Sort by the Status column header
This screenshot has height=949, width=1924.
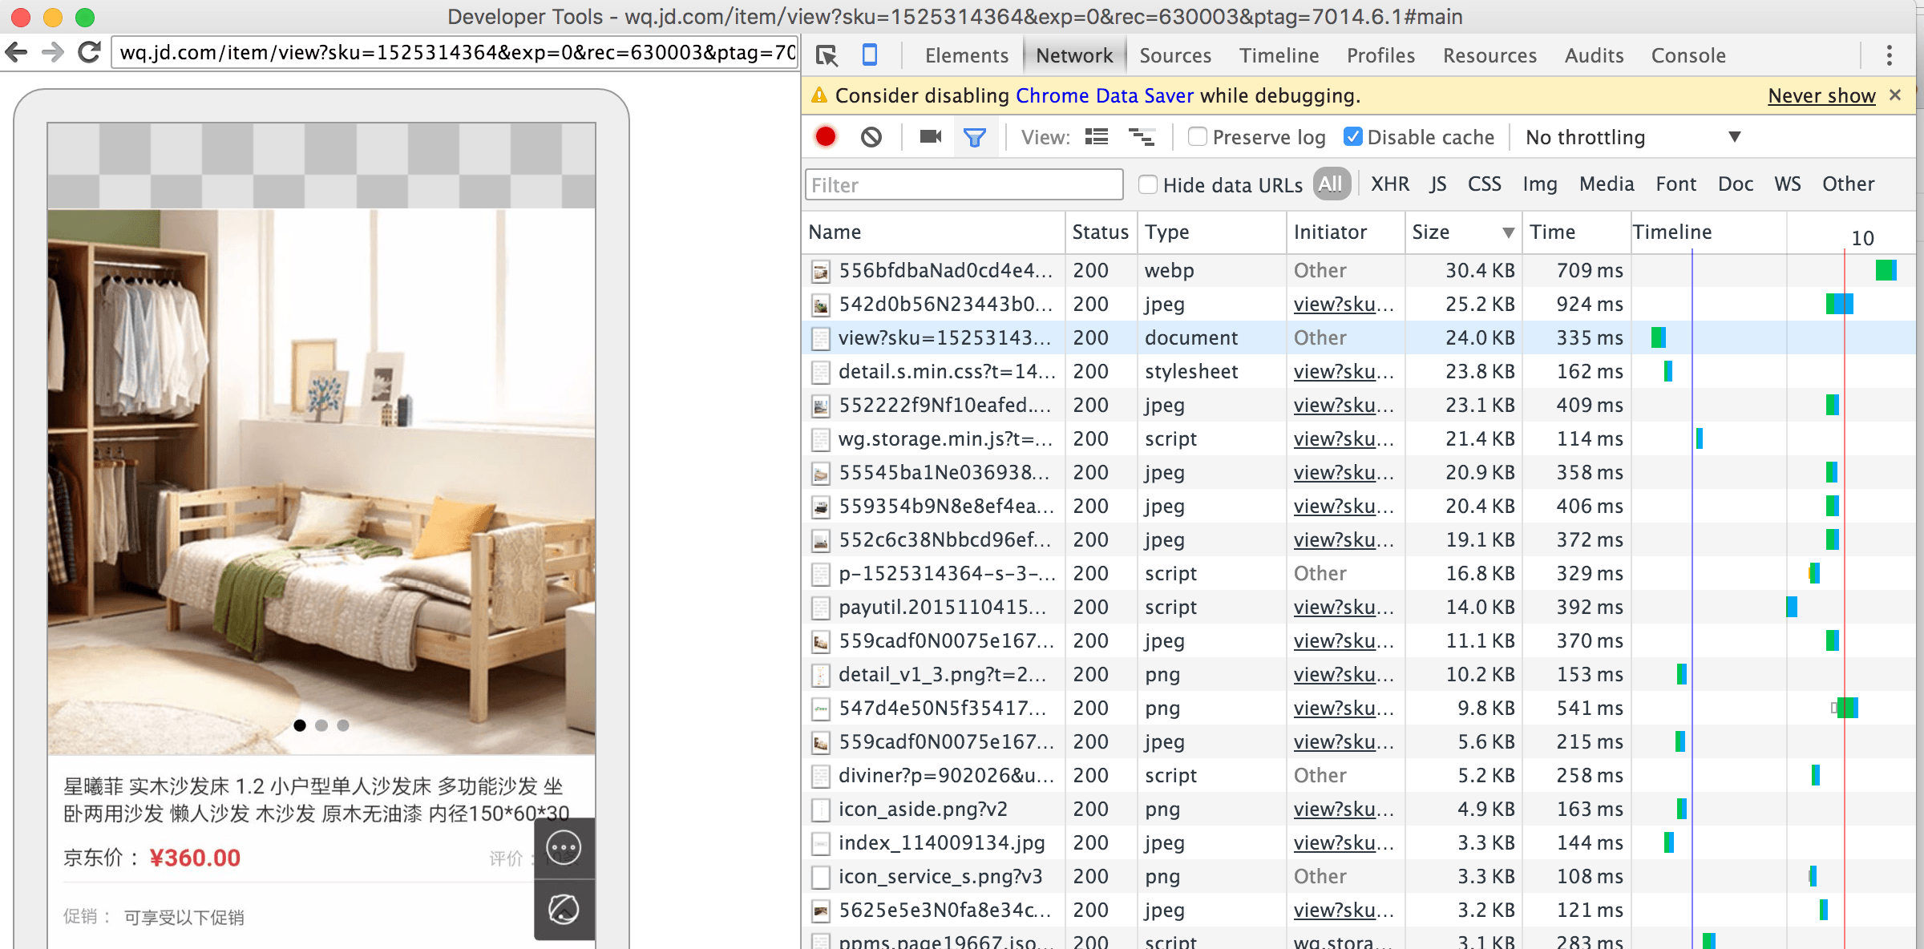(x=1101, y=232)
